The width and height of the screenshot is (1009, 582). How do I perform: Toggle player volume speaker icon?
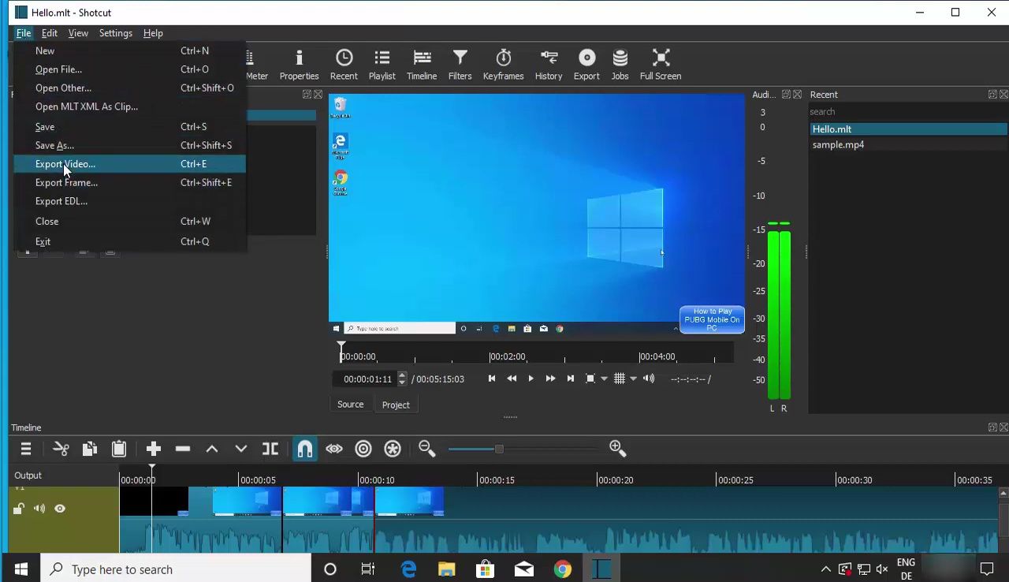click(x=649, y=379)
